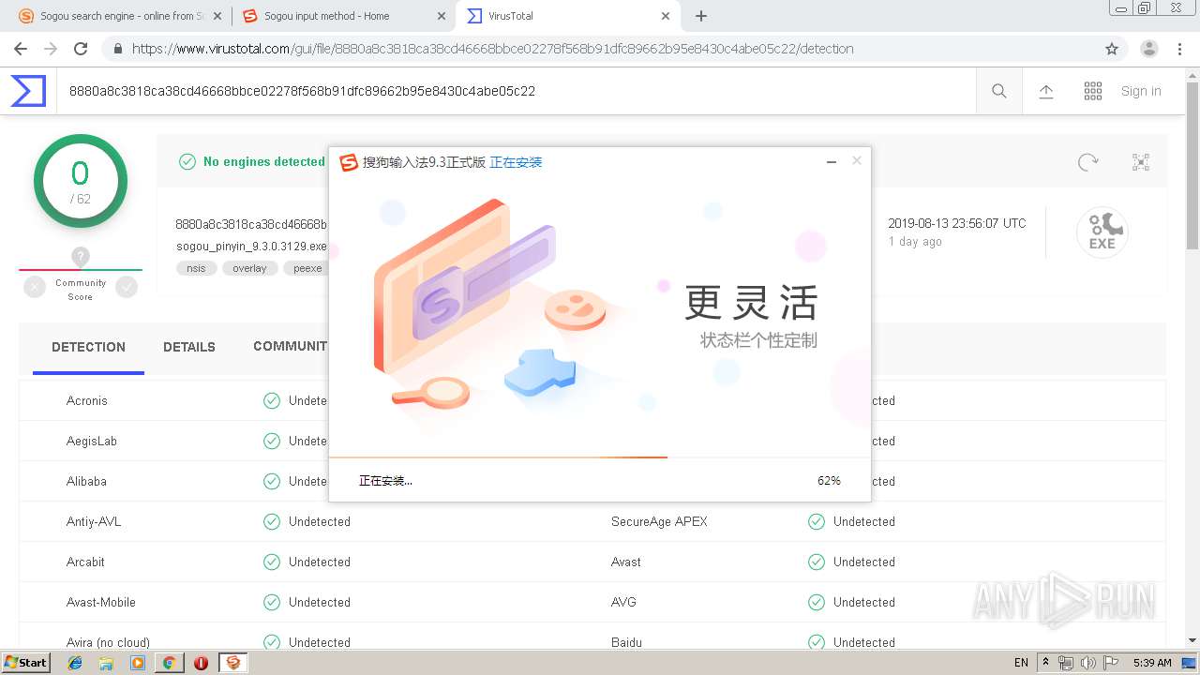Screen dimensions: 1200x675
Task: Click the sogou_pinyin_9.3.0.3129.exe file name
Action: pos(251,247)
